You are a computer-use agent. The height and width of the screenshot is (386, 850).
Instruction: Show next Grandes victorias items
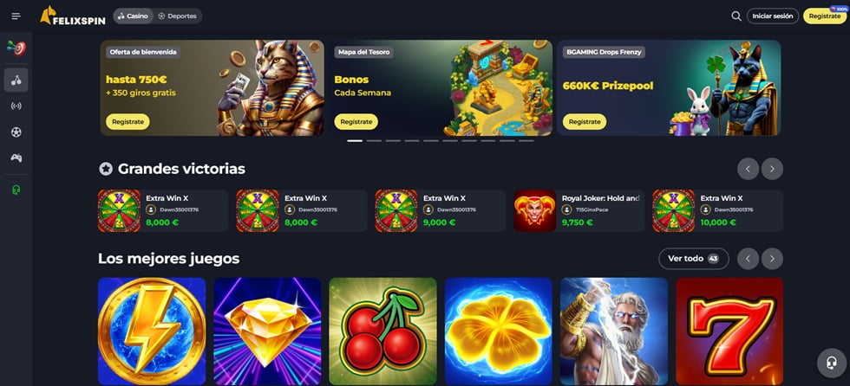(772, 170)
